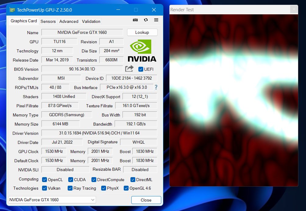Click the GPU Clock field 1530 MHz
306x211 pixels.
(x=54, y=151)
